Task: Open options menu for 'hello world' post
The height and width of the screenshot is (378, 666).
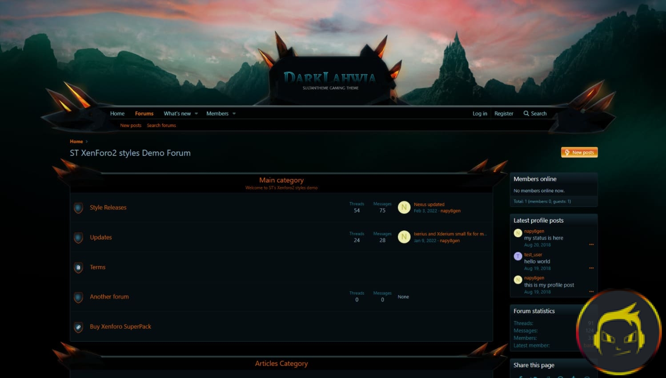Action: [x=591, y=268]
